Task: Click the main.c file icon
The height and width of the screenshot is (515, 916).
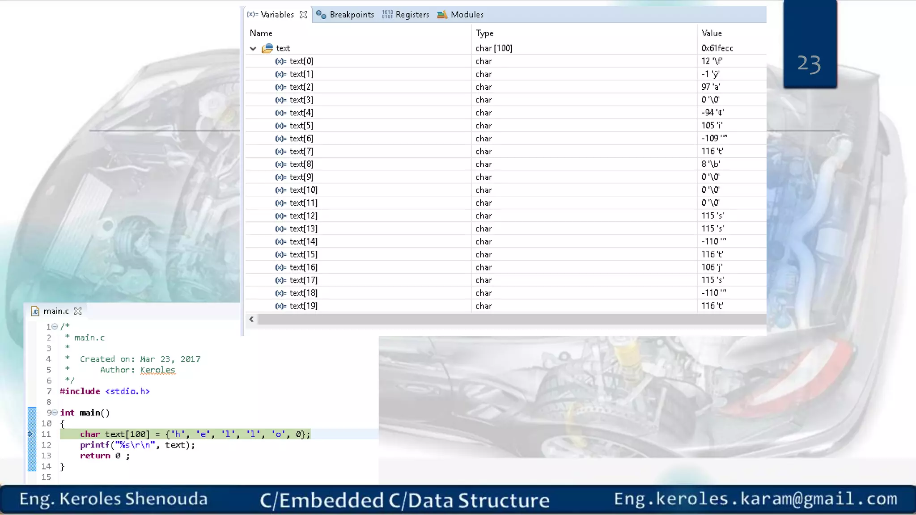Action: pos(35,311)
